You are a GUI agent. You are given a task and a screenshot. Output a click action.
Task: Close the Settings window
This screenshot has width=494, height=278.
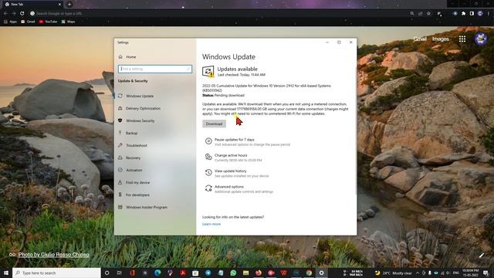pos(350,42)
